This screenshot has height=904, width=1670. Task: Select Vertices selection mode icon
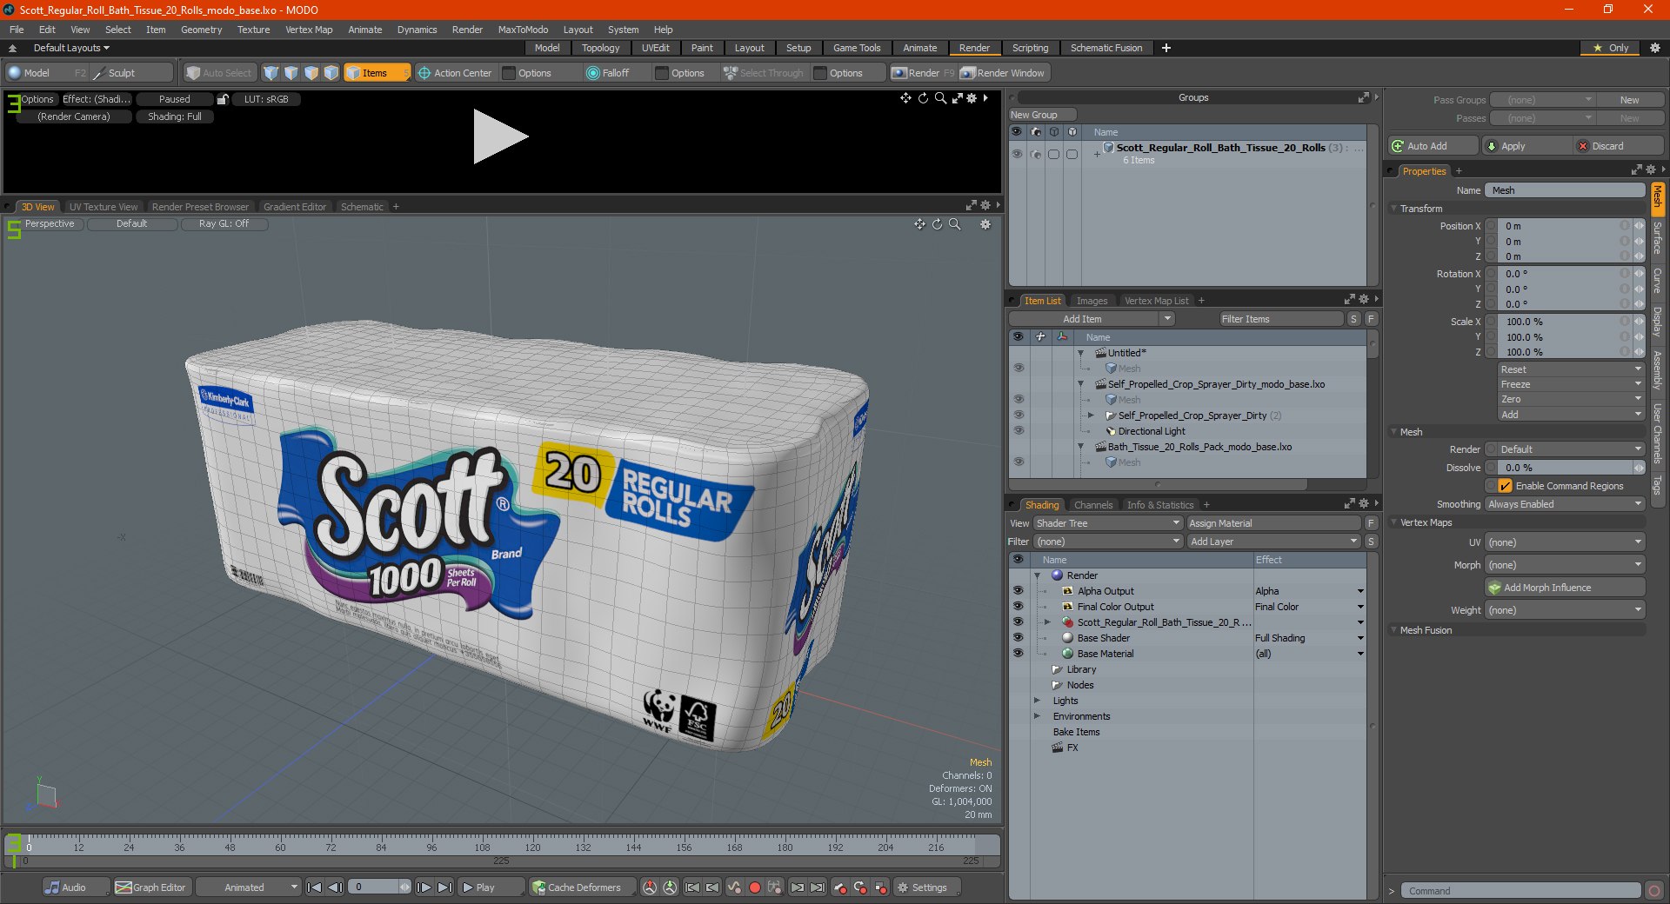coord(271,73)
